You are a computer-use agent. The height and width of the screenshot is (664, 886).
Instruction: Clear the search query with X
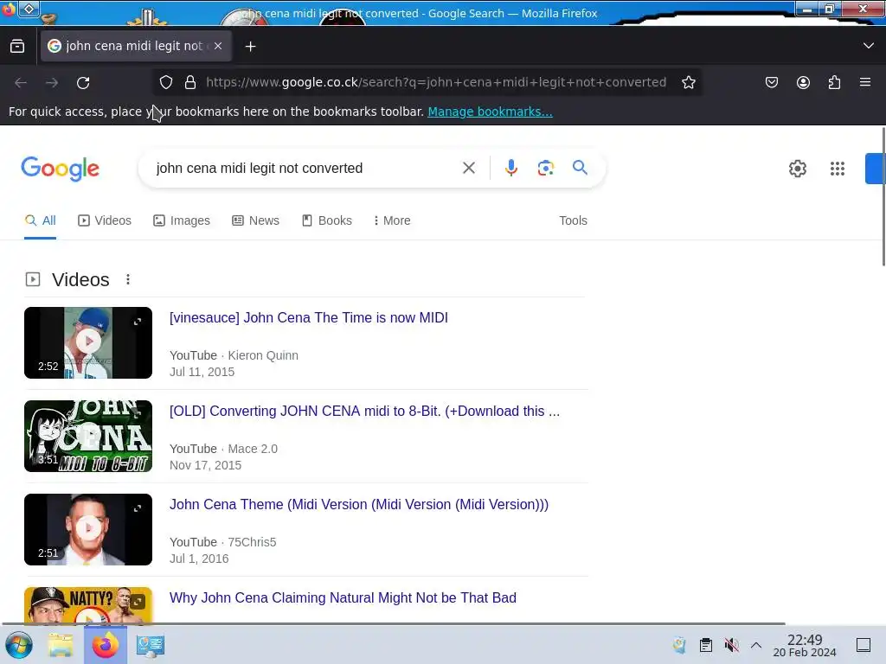[468, 168]
